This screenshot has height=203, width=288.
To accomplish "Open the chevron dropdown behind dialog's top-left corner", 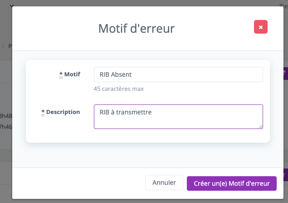I will click(x=12, y=6).
